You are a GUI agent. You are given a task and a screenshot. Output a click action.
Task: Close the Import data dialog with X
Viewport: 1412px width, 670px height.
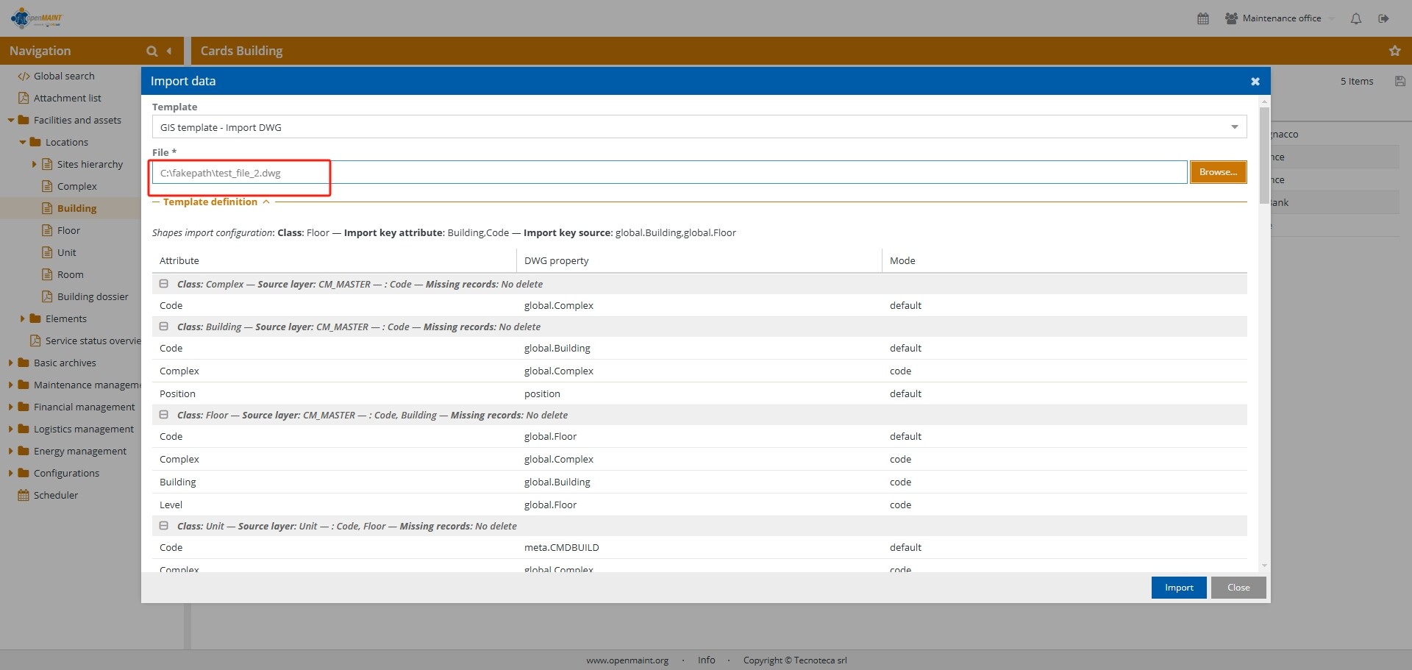(1255, 82)
